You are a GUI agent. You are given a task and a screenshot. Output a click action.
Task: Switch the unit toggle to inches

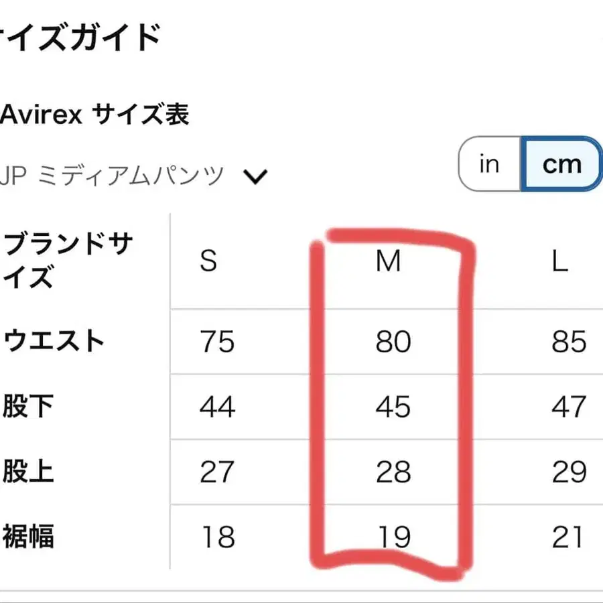[x=489, y=163]
